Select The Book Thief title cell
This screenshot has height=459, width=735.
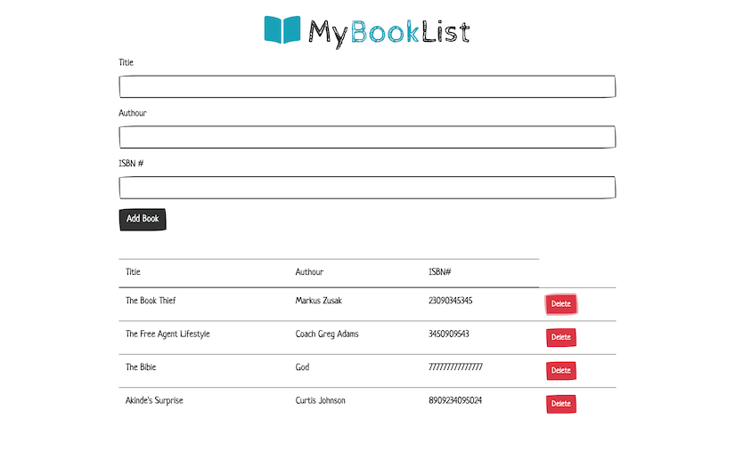151,301
